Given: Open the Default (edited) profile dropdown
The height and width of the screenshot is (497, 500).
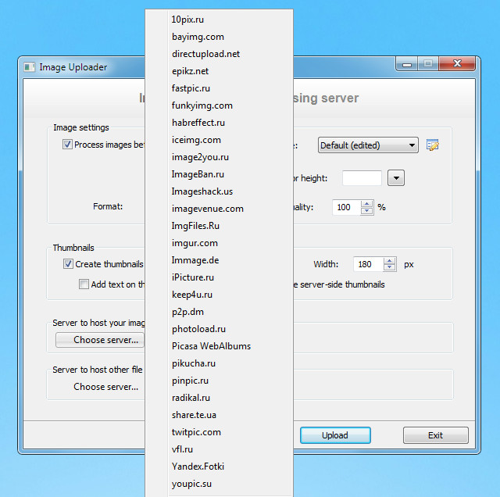Looking at the screenshot, I should click(x=368, y=145).
